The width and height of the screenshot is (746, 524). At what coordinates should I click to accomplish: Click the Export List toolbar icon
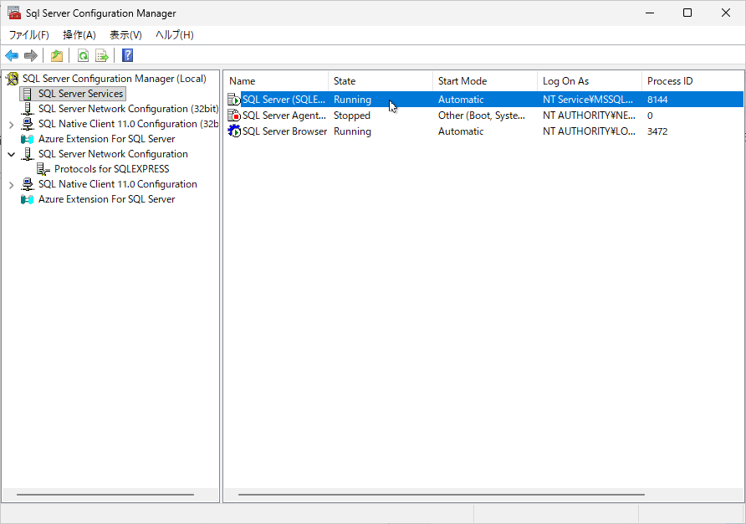(102, 56)
